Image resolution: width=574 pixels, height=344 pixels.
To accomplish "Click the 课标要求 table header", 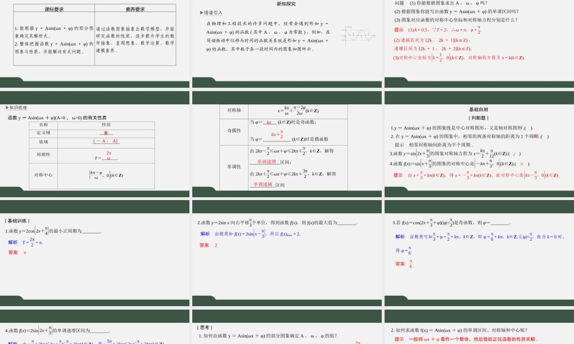I will (54, 9).
